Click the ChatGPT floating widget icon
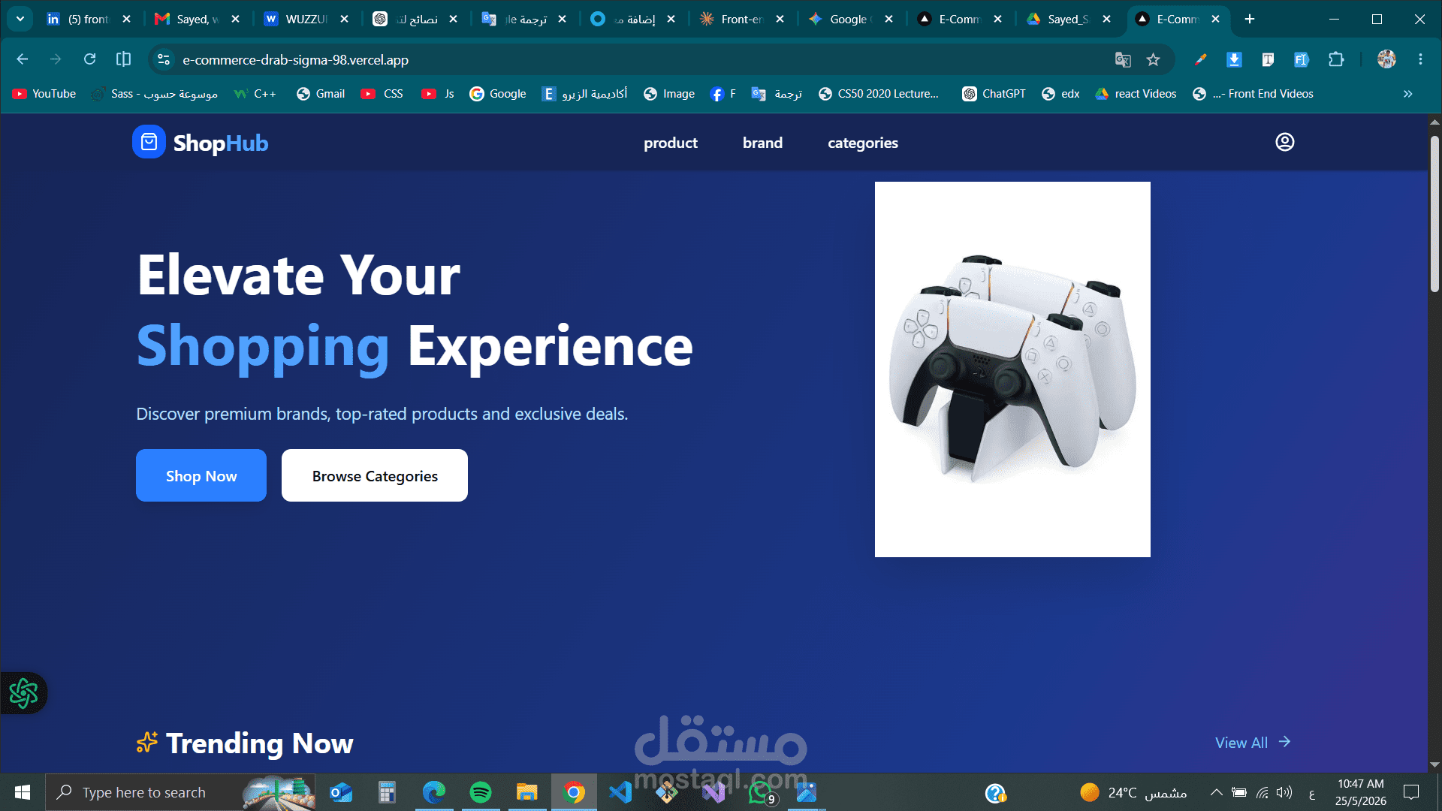Image resolution: width=1442 pixels, height=811 pixels. 23,693
